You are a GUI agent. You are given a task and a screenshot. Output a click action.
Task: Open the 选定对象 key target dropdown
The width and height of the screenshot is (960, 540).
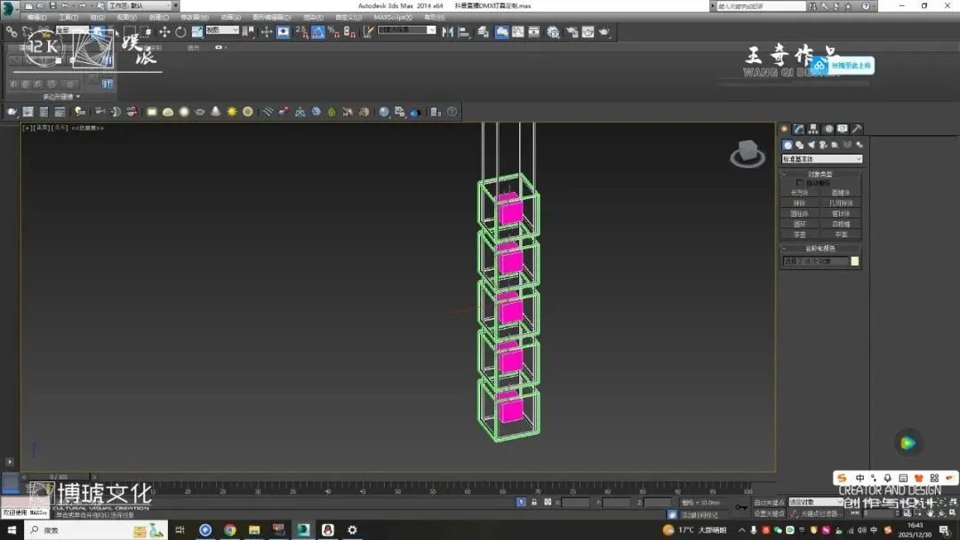[x=816, y=502]
